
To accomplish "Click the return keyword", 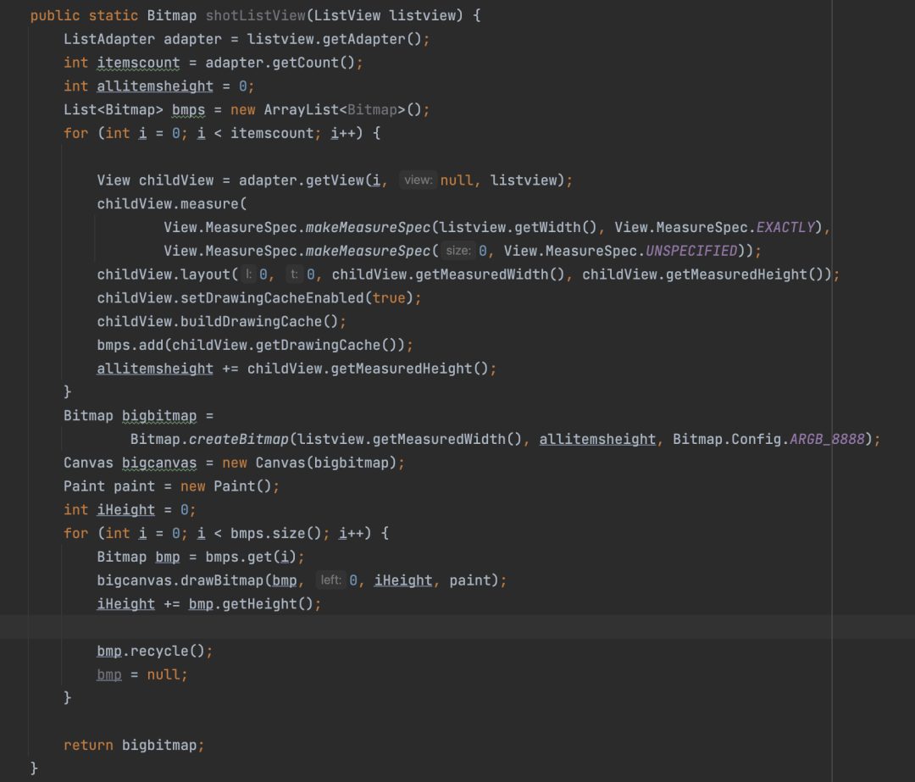I will 88,746.
